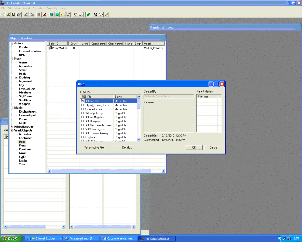Expand the Miscellaneous tree node
Viewport: 302px width, 242px height.
pyautogui.click(x=12, y=127)
